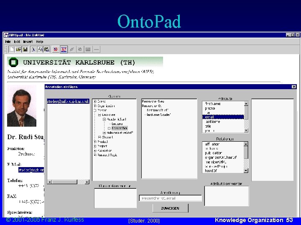The image size is (301, 225).
Task: Expand the Event class node
Action: [x=95, y=101]
